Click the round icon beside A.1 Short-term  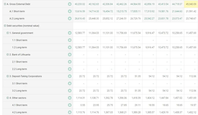(70, 11)
